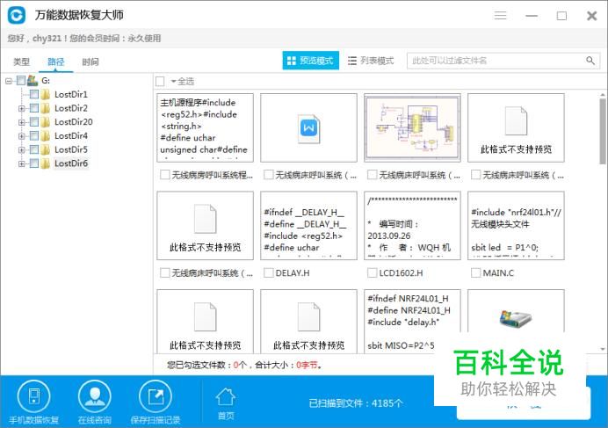Screen dimensions: 608x428
Task: Click the search magnifier icon
Action: click(x=590, y=61)
